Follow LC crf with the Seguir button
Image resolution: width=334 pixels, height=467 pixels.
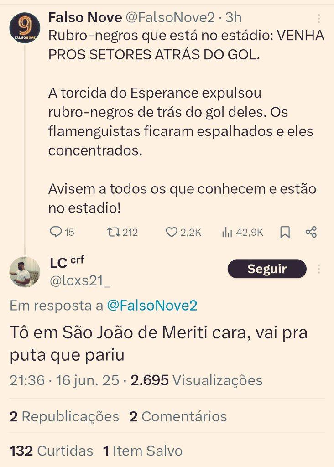pos(267,269)
